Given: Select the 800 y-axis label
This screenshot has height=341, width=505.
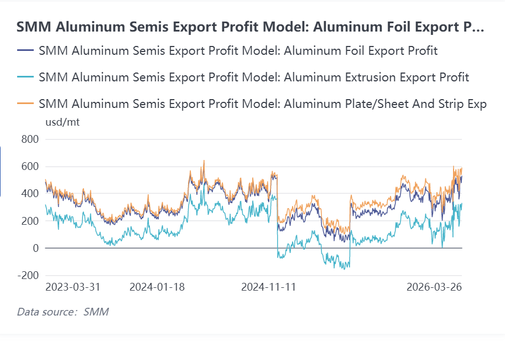Looking at the screenshot, I should 30,139.
